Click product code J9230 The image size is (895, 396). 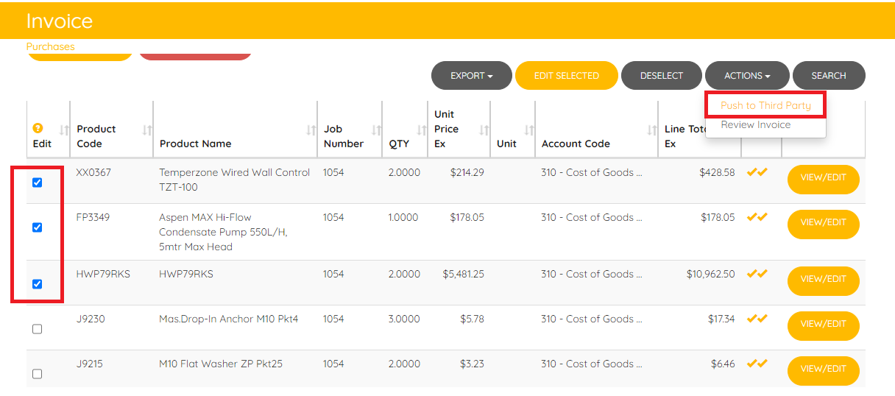(91, 319)
